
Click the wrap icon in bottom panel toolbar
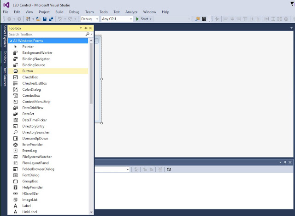pyautogui.click(x=169, y=169)
